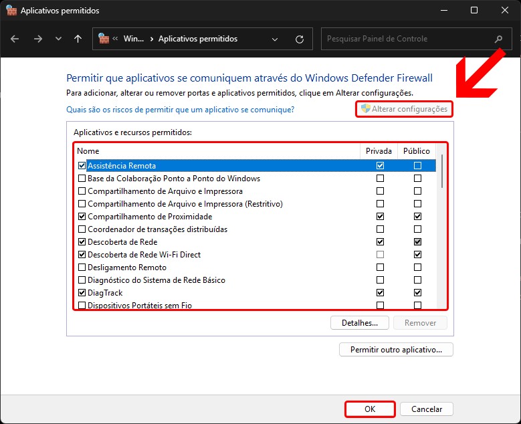Open recent locations dropdown arrow
The height and width of the screenshot is (424, 521).
point(58,39)
